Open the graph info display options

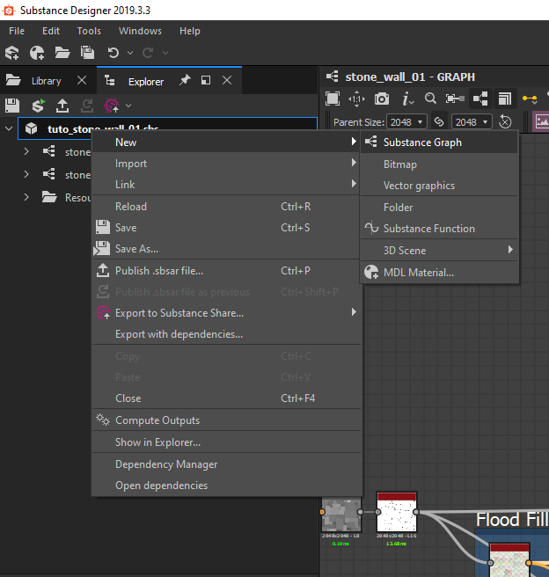[x=407, y=99]
